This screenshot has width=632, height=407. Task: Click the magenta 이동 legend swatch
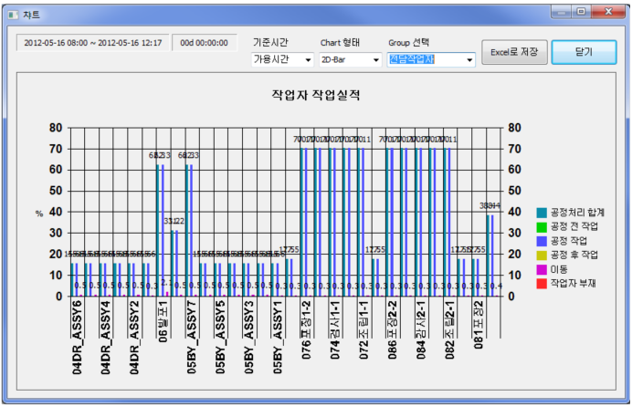pyautogui.click(x=542, y=270)
